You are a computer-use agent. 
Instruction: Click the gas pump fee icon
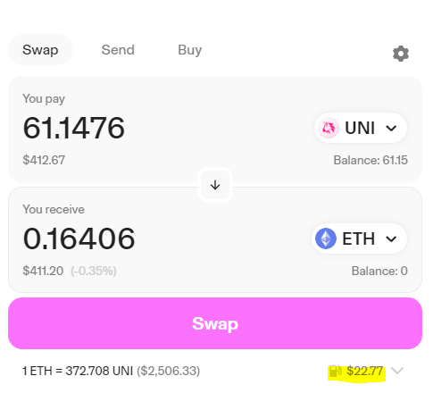(x=336, y=371)
